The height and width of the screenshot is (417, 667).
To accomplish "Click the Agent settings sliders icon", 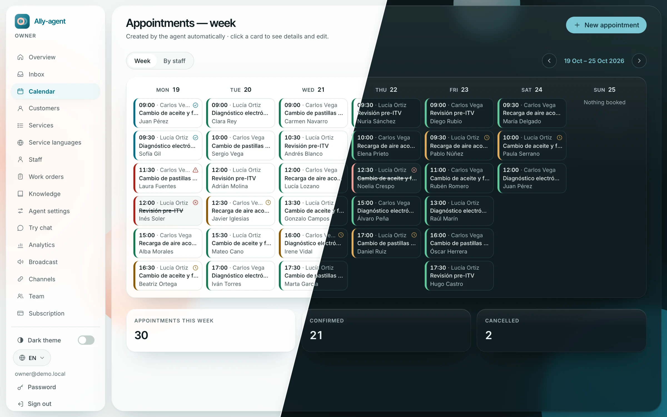I will coord(20,211).
